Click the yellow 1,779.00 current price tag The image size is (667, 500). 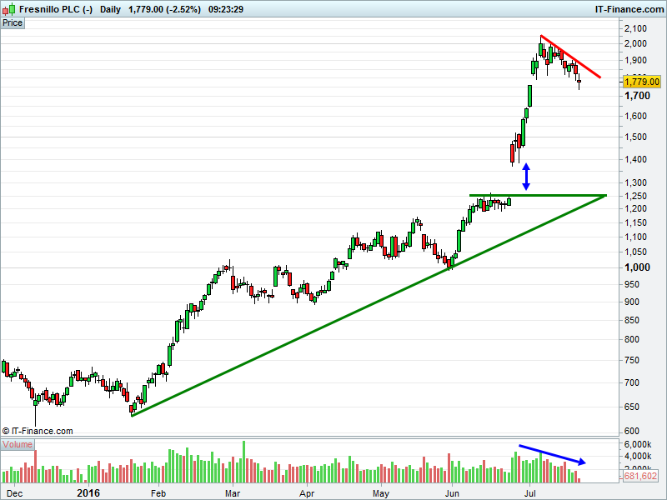641,82
